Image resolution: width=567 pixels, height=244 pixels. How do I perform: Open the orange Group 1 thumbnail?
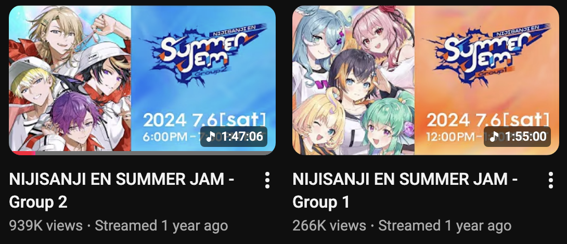[x=426, y=80]
